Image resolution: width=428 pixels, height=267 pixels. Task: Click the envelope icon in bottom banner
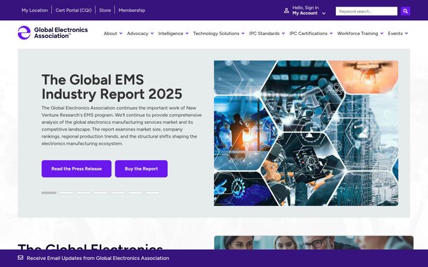pyautogui.click(x=20, y=258)
